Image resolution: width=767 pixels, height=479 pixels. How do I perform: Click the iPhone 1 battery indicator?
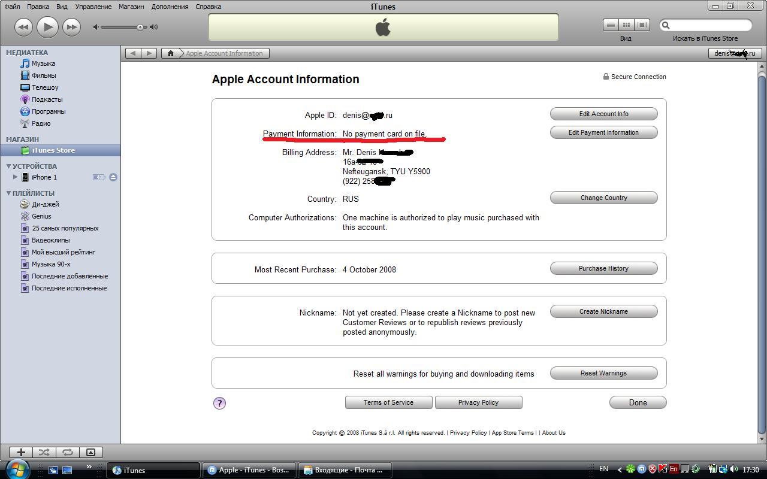coord(99,177)
